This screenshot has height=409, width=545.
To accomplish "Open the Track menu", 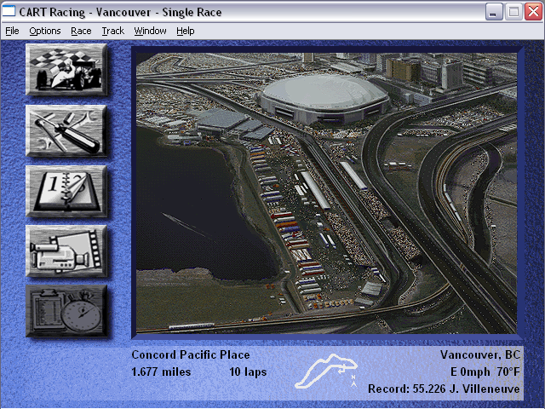I will tap(113, 31).
